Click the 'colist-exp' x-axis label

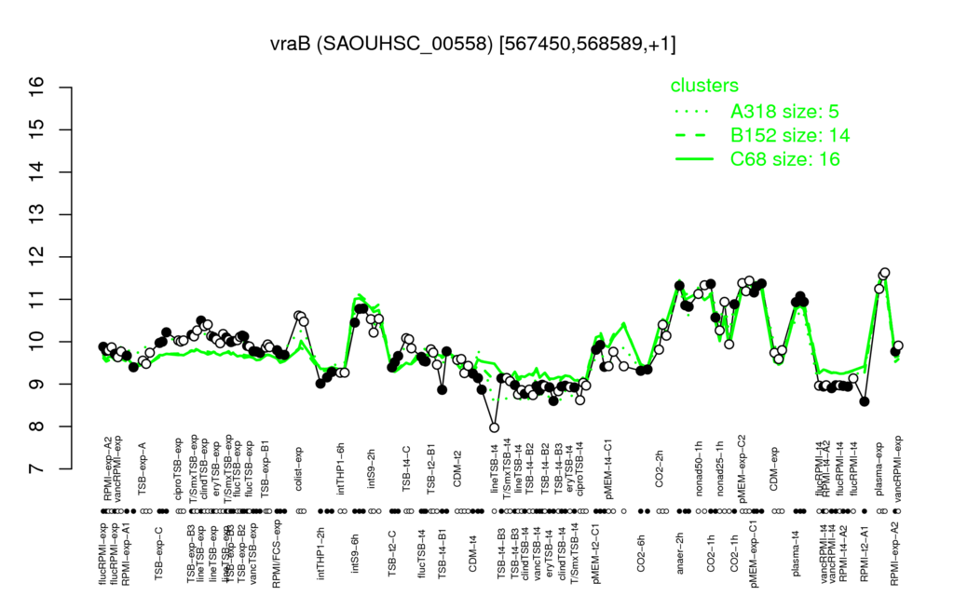click(299, 468)
